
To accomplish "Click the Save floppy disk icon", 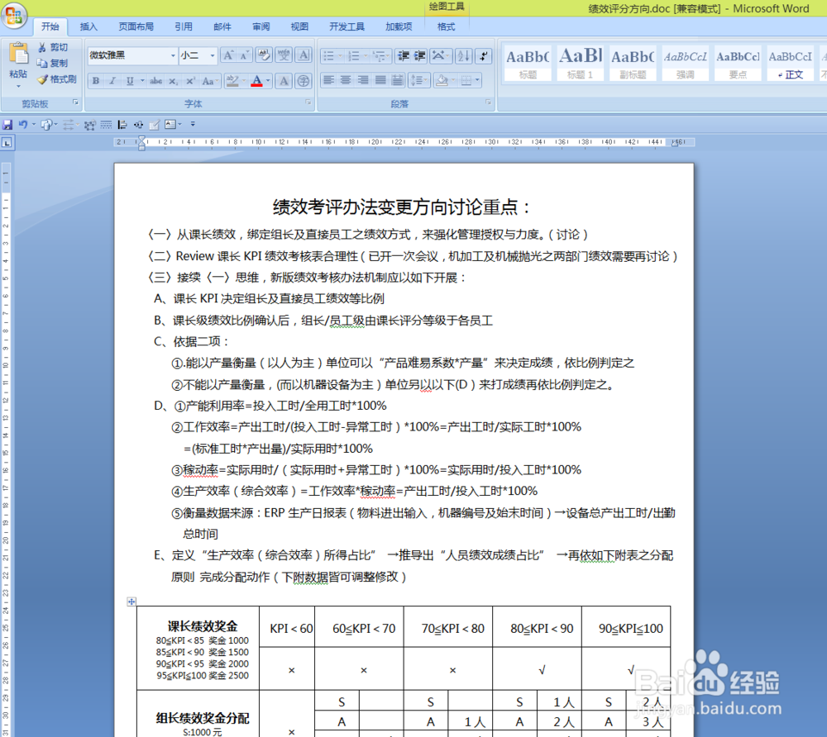I will [x=7, y=125].
